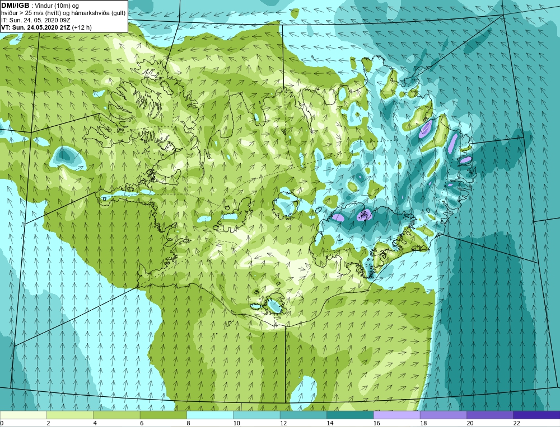Click the 0–2 m/s pale yellow legend swatch
Image resolution: width=560 pixels, height=427 pixels.
point(23,415)
